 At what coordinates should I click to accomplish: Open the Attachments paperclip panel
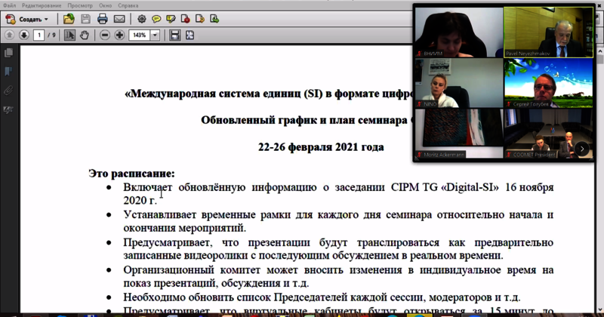9,90
